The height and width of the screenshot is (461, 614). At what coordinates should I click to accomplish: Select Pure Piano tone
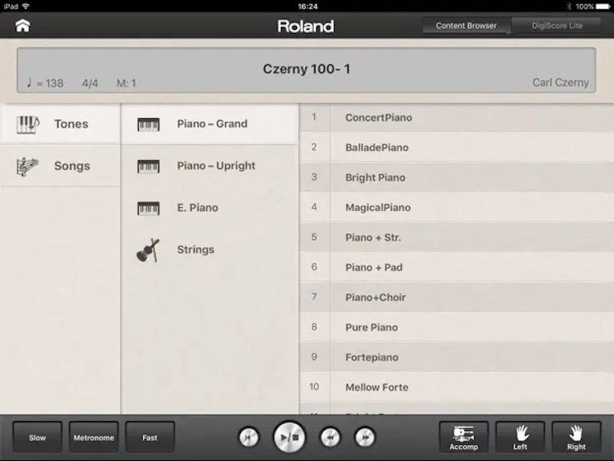pos(457,328)
